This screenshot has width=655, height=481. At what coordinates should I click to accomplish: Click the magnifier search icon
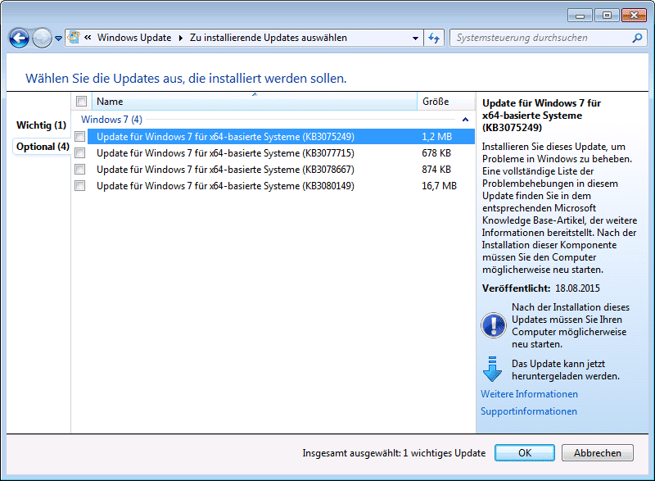pyautogui.click(x=638, y=38)
